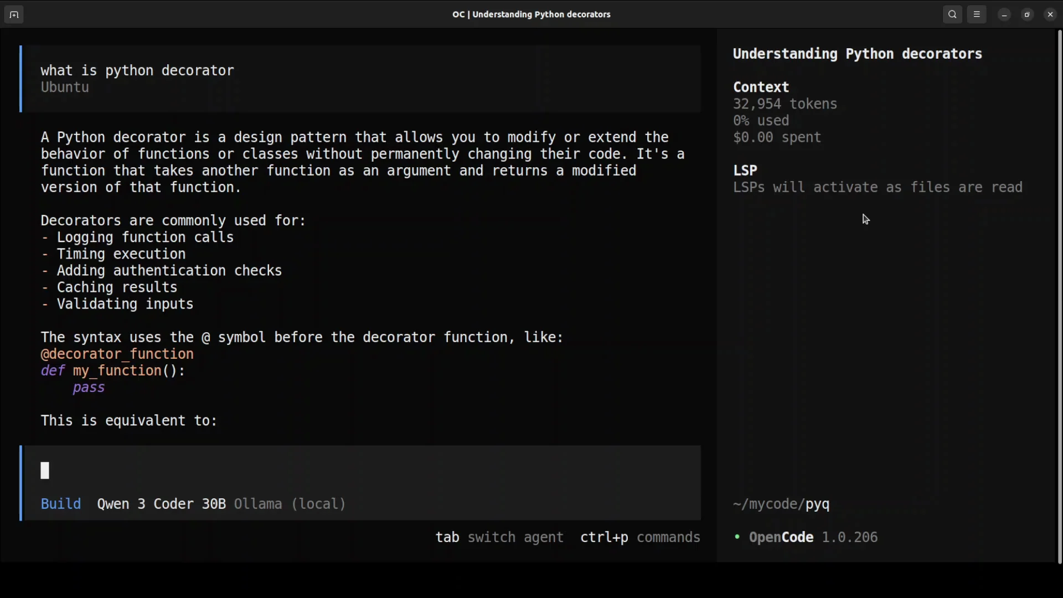Click the ctrl+p commands hint

tap(640, 537)
